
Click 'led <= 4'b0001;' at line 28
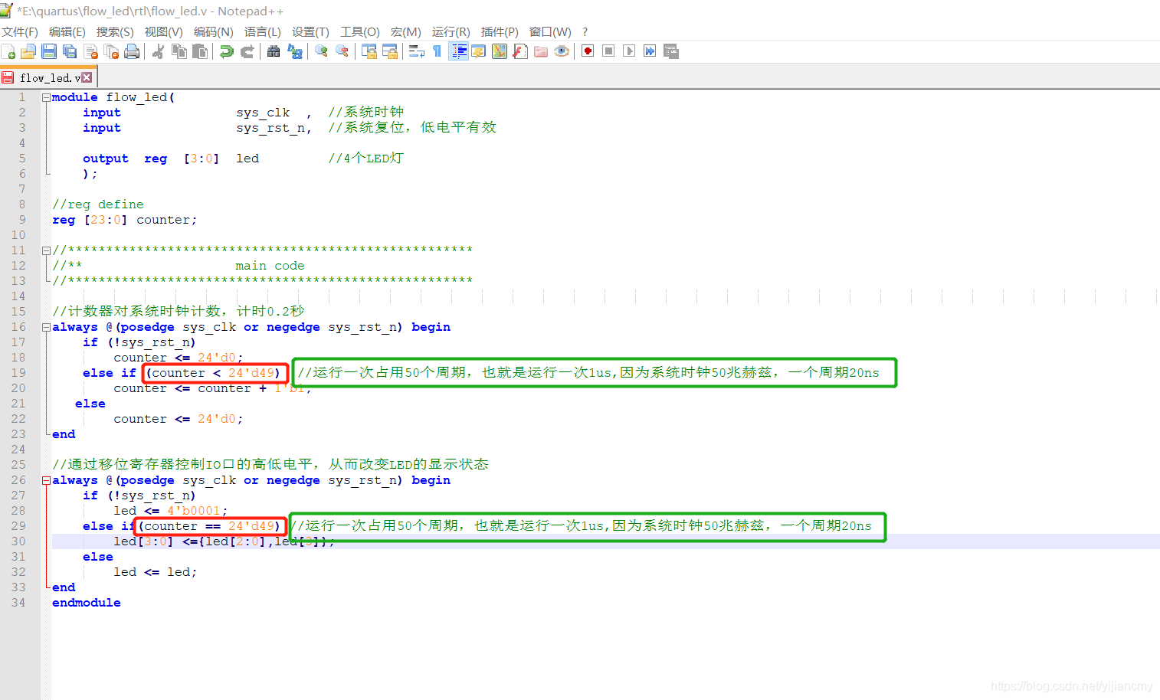point(171,511)
